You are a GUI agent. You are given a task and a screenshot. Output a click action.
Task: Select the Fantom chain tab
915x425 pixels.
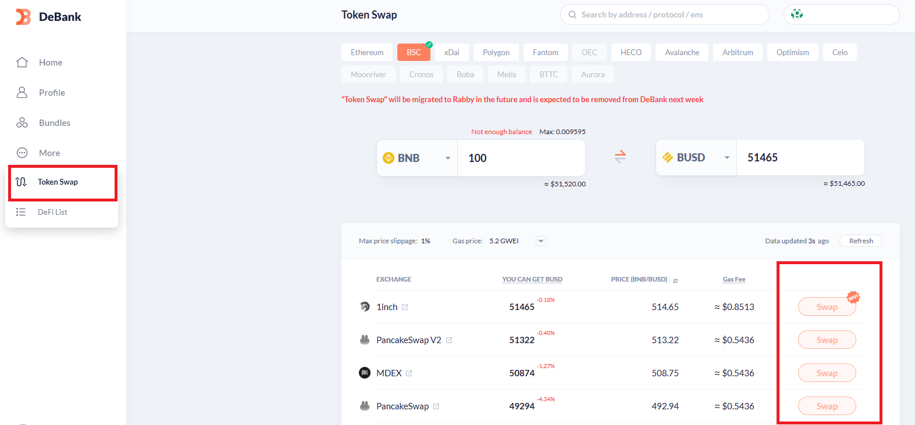point(546,52)
